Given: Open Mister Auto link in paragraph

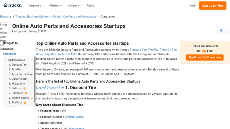Looking at the screenshot, I should point(69,54).
